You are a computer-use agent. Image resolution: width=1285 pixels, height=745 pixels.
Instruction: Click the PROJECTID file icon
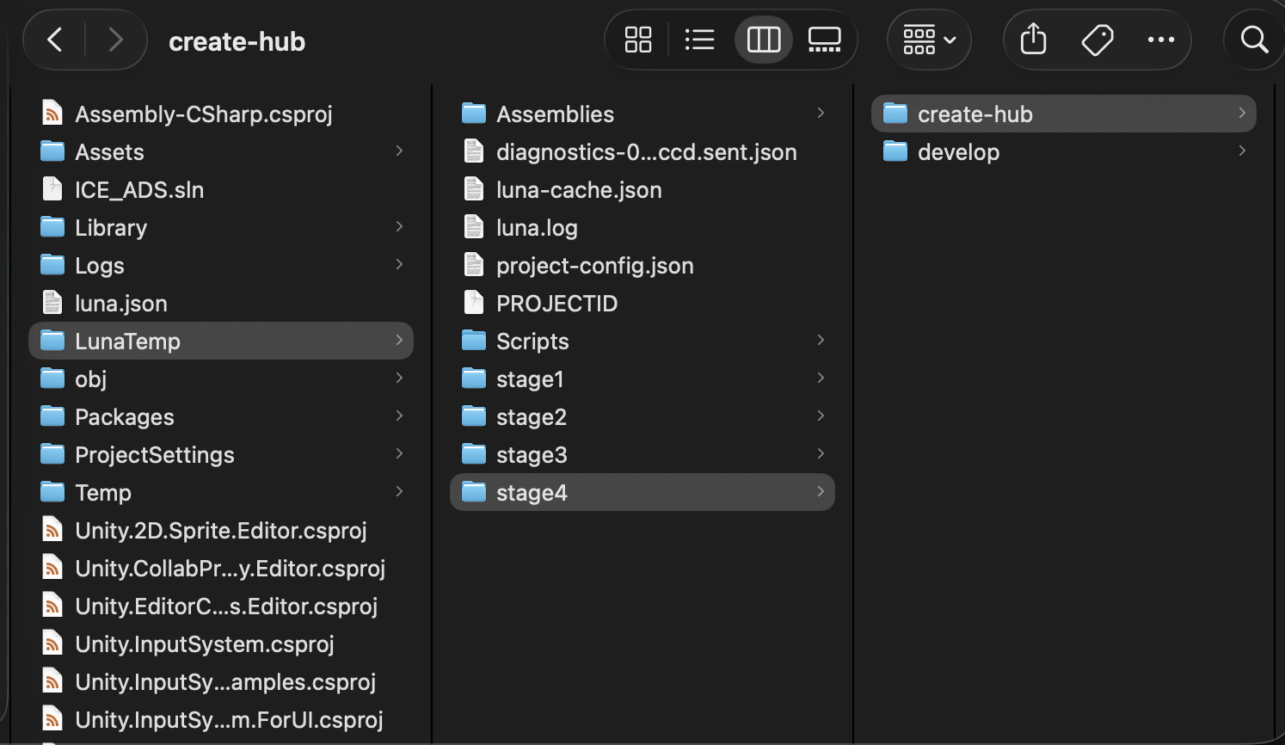tap(474, 303)
